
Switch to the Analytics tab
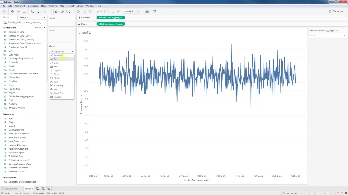coord(25,17)
